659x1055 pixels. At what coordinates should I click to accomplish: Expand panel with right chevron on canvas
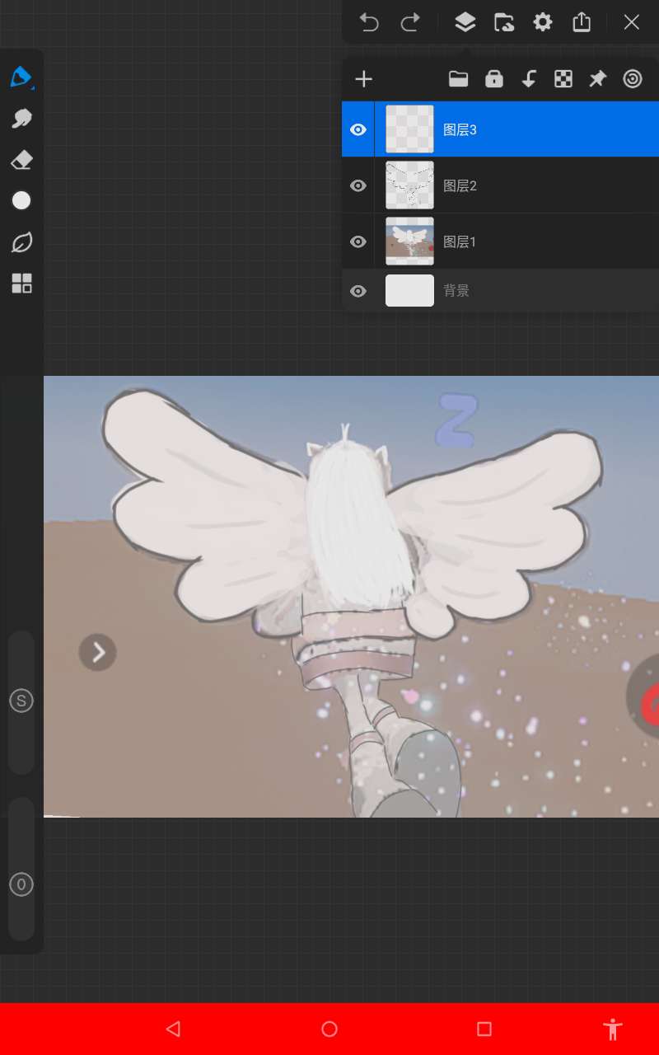pyautogui.click(x=98, y=653)
